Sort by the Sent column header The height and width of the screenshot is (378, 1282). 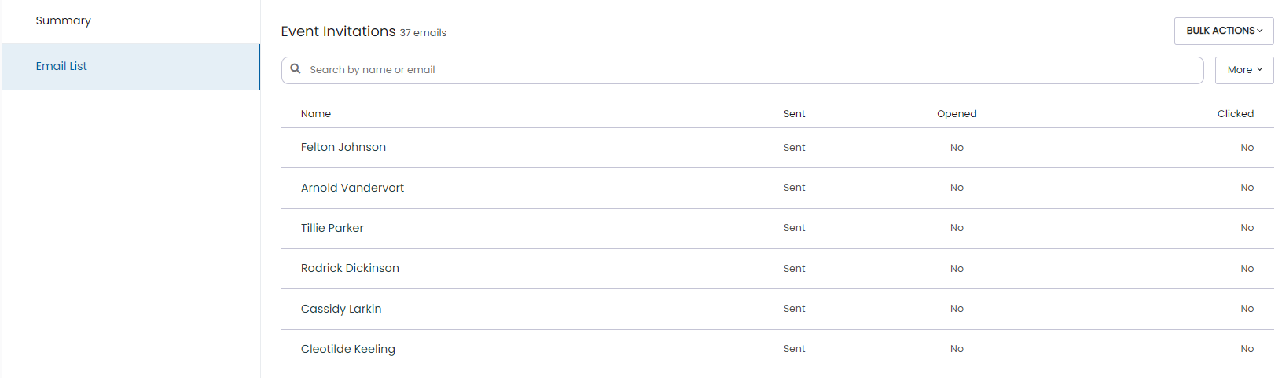(x=794, y=114)
